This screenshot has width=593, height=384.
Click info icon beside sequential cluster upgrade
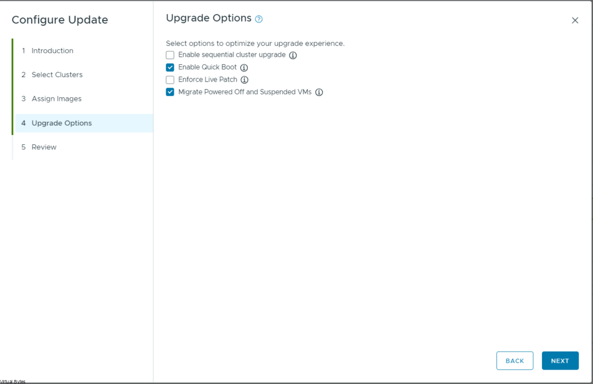(x=293, y=56)
